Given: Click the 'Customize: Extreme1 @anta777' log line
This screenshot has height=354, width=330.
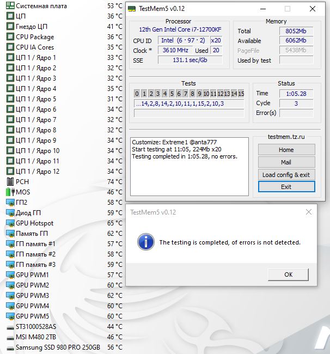Looking at the screenshot, I should pyautogui.click(x=174, y=142).
